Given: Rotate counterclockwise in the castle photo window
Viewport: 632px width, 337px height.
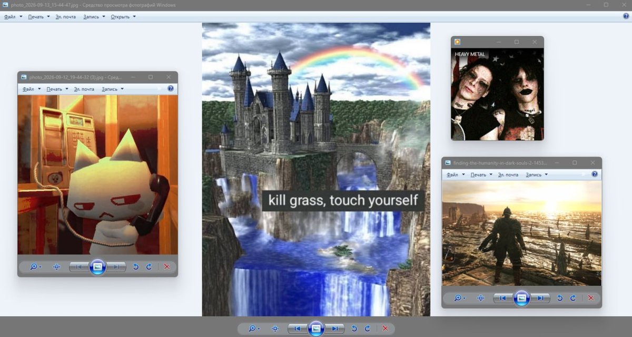Looking at the screenshot, I should [354, 329].
